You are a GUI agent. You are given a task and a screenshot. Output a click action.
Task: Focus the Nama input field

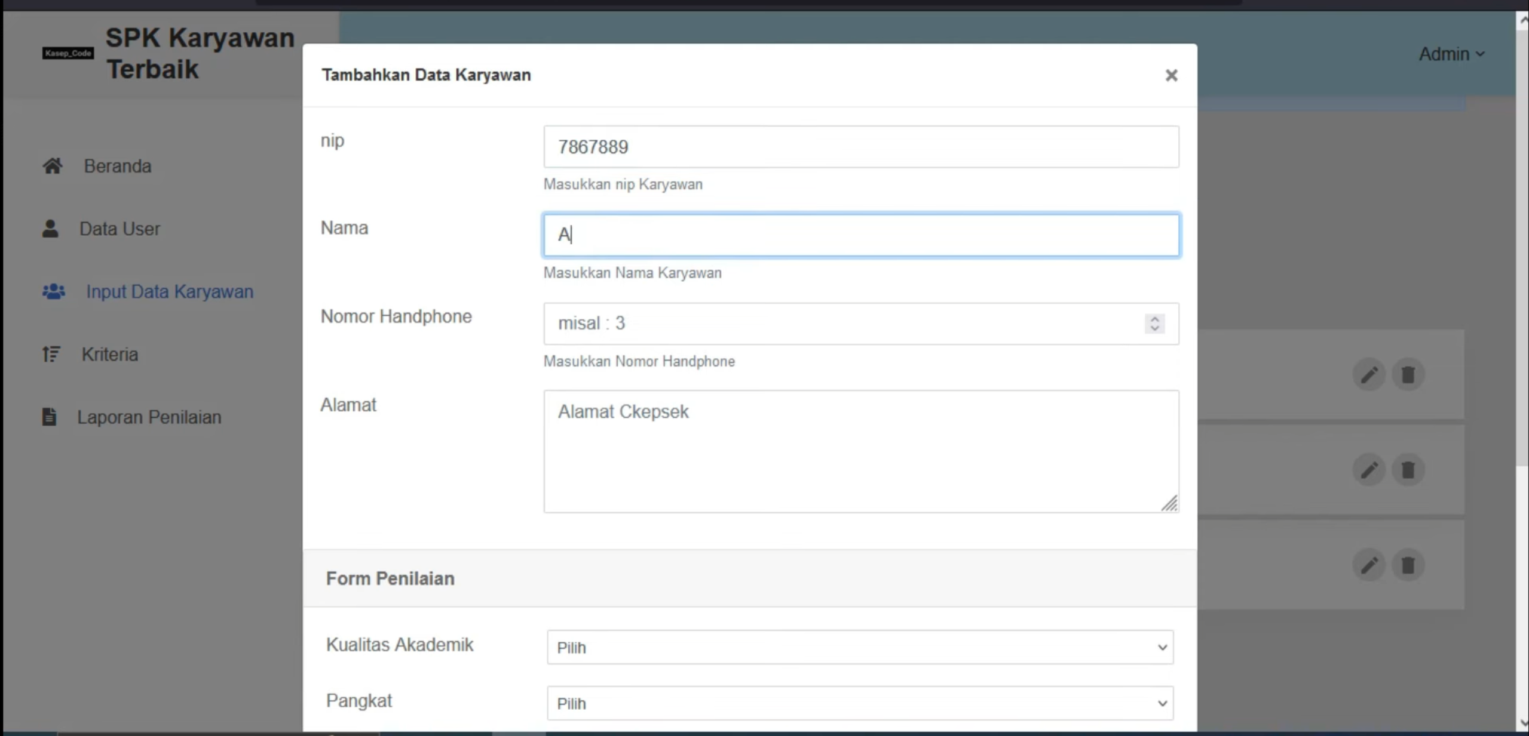point(861,235)
